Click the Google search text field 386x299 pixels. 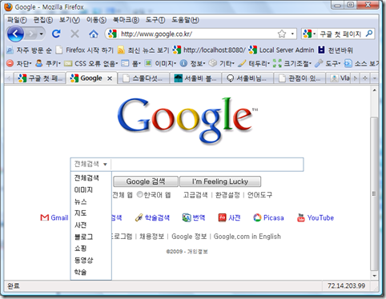207,164
